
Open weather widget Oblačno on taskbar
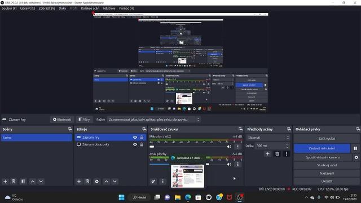(x=14, y=197)
